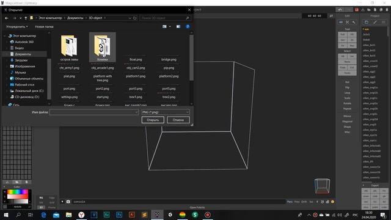Click the palette folder icon under color grid
This screenshot has height=220, width=391.
(16, 182)
